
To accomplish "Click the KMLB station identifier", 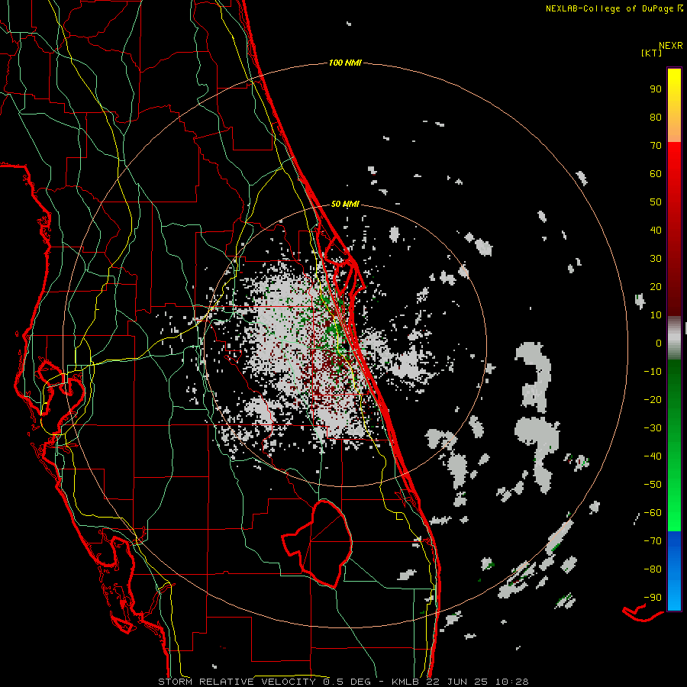I will coord(405,682).
